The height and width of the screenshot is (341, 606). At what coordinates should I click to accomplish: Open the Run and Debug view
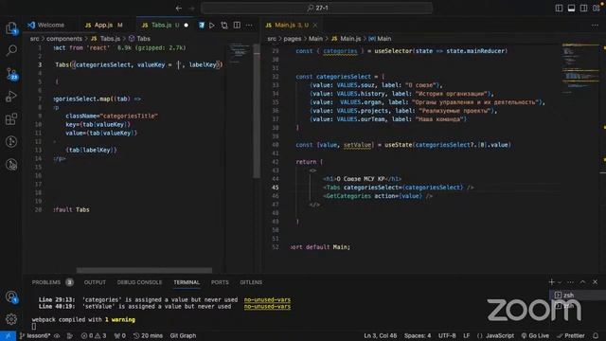pyautogui.click(x=11, y=97)
